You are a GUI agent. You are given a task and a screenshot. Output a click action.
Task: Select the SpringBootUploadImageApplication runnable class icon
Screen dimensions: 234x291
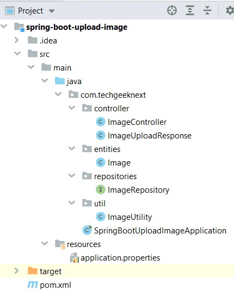coord(87,230)
